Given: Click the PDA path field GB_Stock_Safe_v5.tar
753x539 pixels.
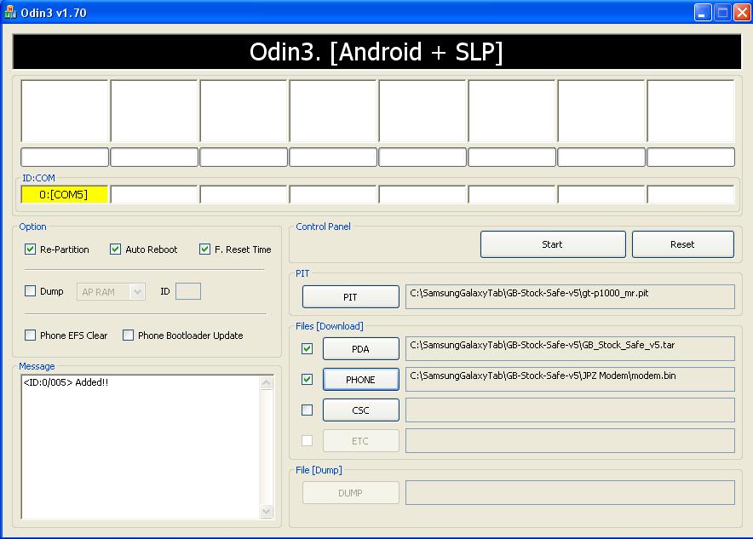Looking at the screenshot, I should click(570, 348).
